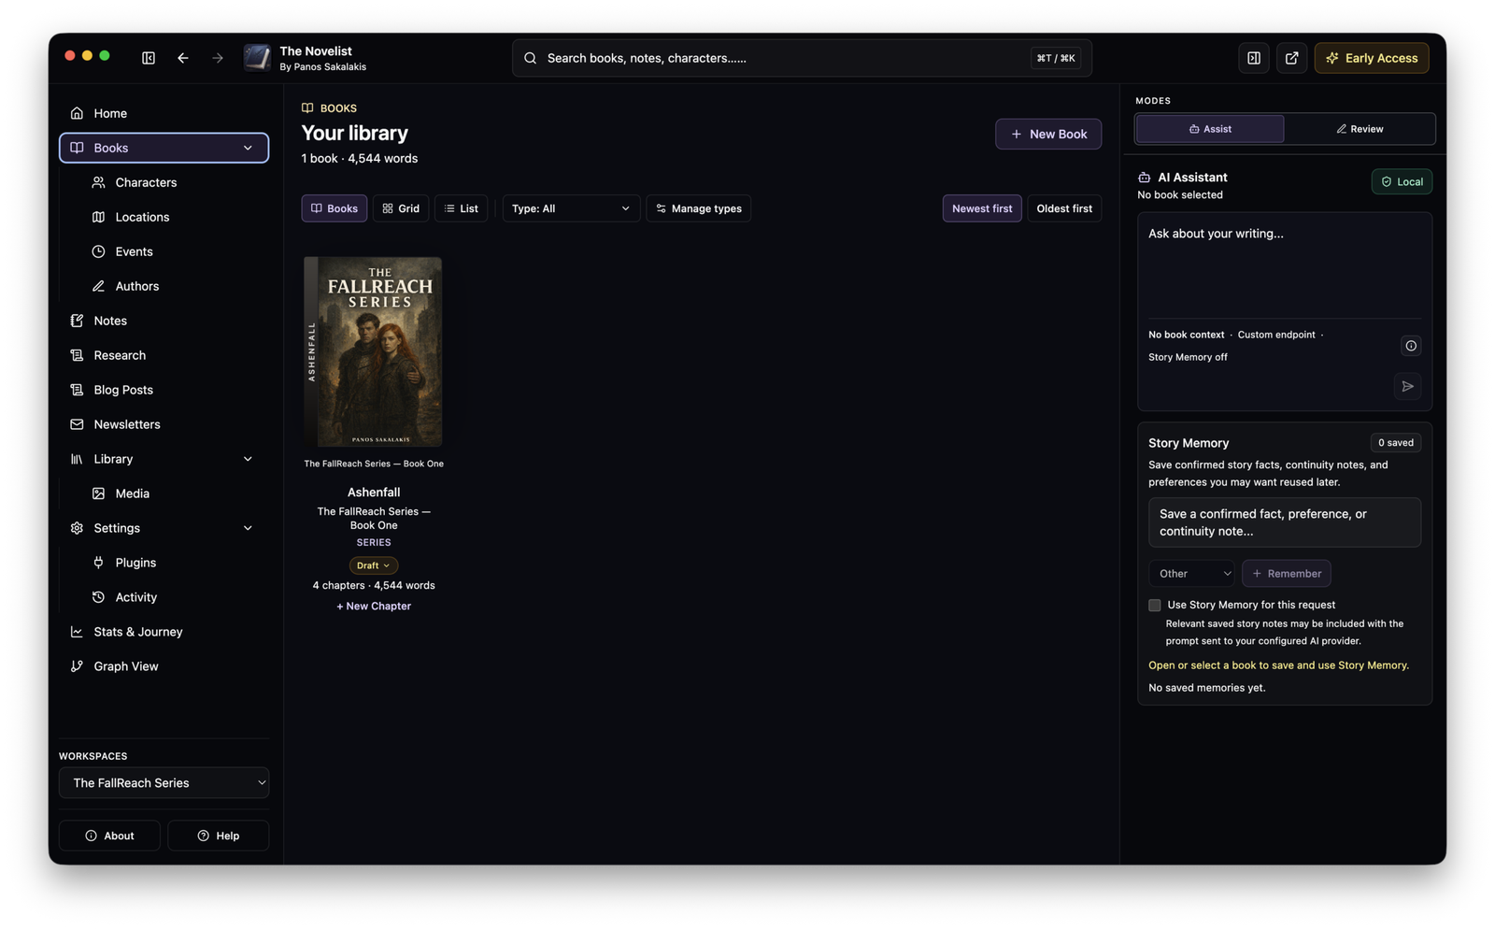Add a + New Chapter to Ashenfall
The height and width of the screenshot is (929, 1495).
click(374, 607)
